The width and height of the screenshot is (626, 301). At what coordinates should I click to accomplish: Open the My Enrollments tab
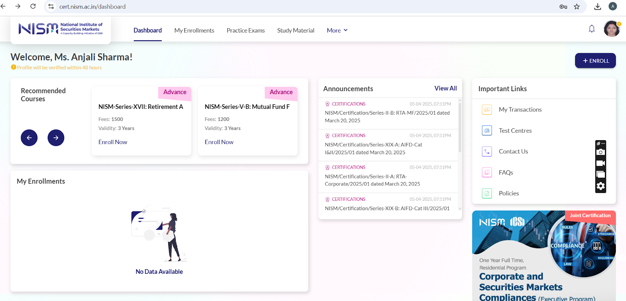[x=194, y=31]
